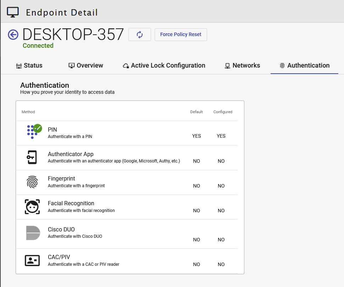
Task: Click the monitor icon next to Endpoint Detail
Action: click(x=13, y=12)
